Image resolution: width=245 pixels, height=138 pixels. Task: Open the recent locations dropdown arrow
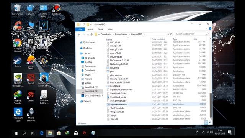(x=88, y=34)
